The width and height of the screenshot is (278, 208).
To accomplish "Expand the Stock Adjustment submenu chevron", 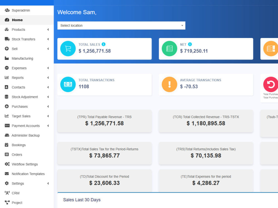I will point(48,97).
